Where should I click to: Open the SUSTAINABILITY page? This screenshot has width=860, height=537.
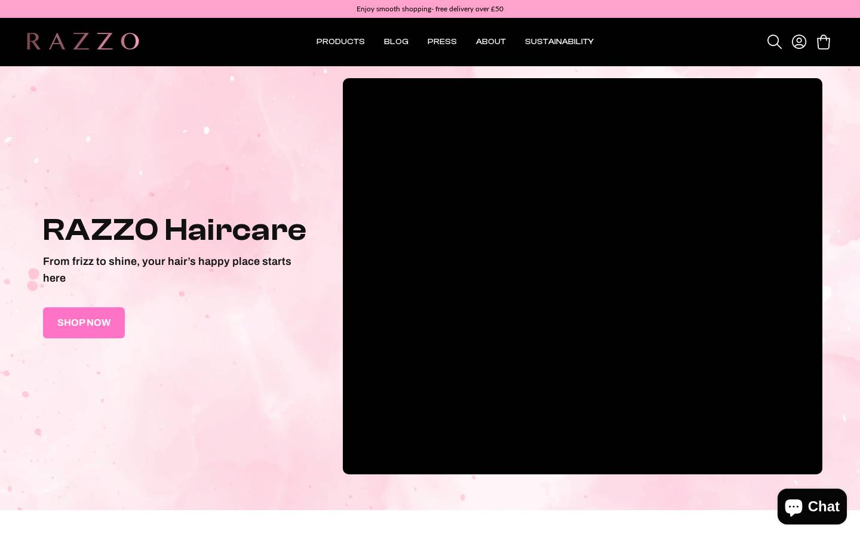559,42
